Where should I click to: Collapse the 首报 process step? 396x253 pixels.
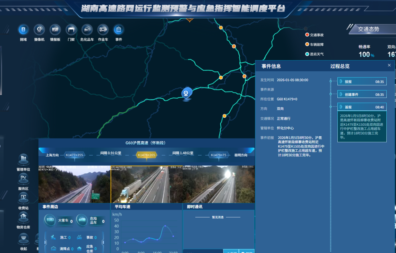click(x=362, y=107)
